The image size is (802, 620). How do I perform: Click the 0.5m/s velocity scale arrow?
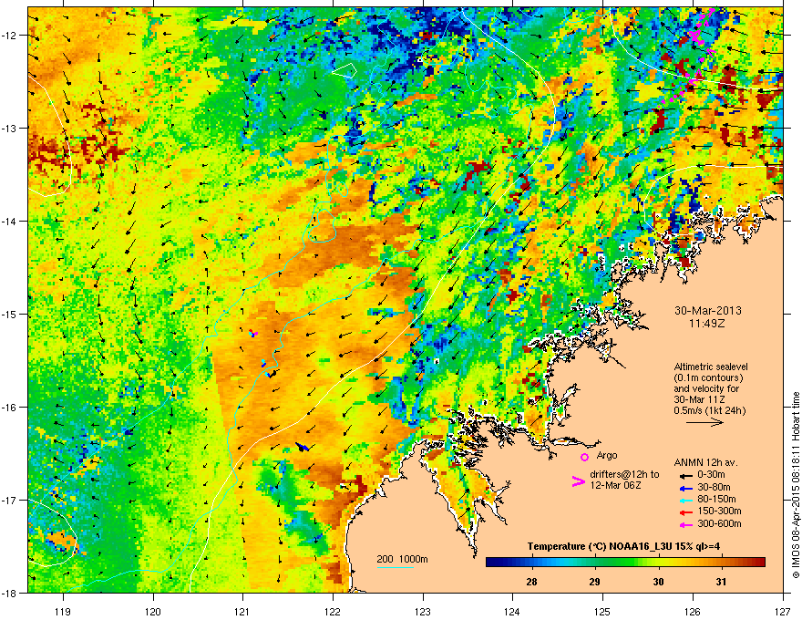point(704,422)
